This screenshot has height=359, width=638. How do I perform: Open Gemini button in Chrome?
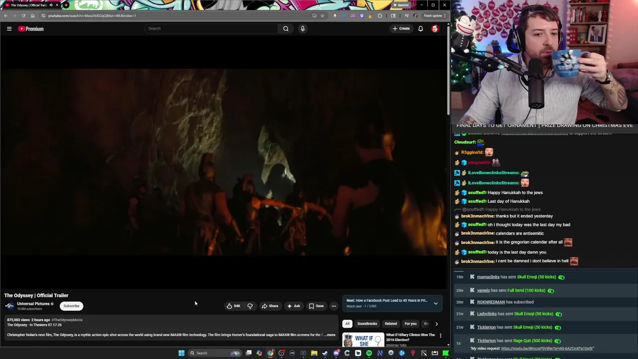401,5
